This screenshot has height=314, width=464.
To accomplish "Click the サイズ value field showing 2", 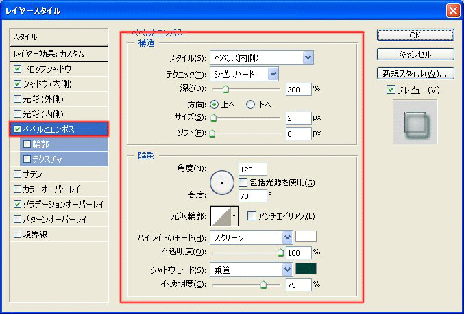I will [299, 118].
